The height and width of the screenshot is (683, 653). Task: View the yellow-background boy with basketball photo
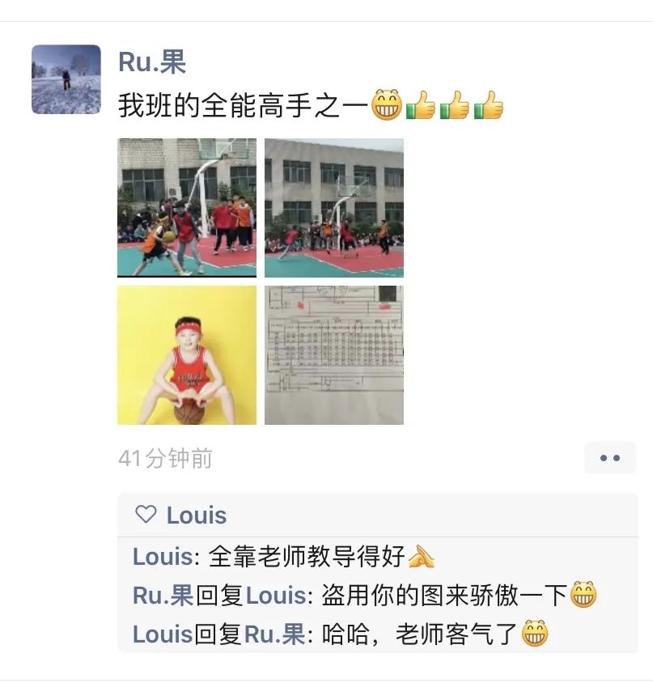[187, 355]
